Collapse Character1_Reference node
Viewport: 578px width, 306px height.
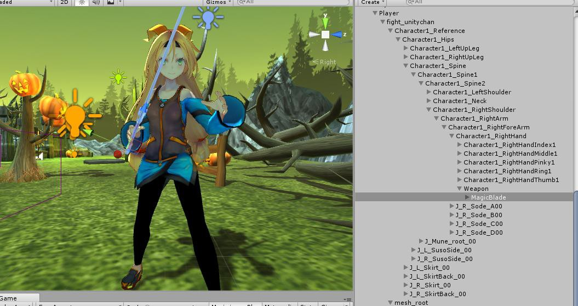click(391, 31)
